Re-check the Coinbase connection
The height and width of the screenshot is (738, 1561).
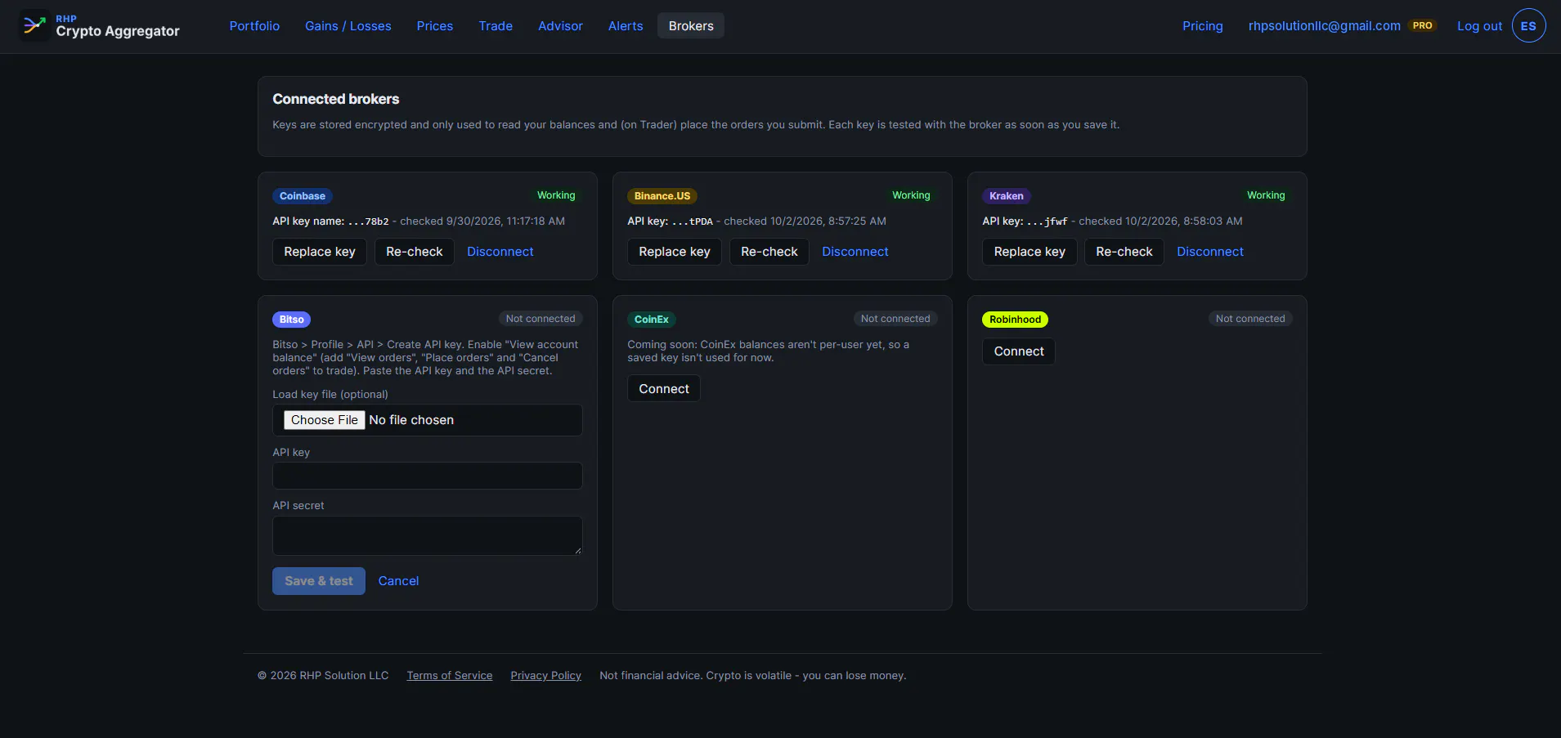(415, 252)
